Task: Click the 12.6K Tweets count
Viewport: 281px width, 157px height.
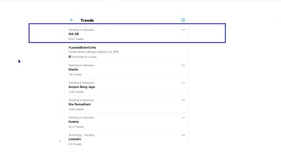Action: [x=76, y=92]
